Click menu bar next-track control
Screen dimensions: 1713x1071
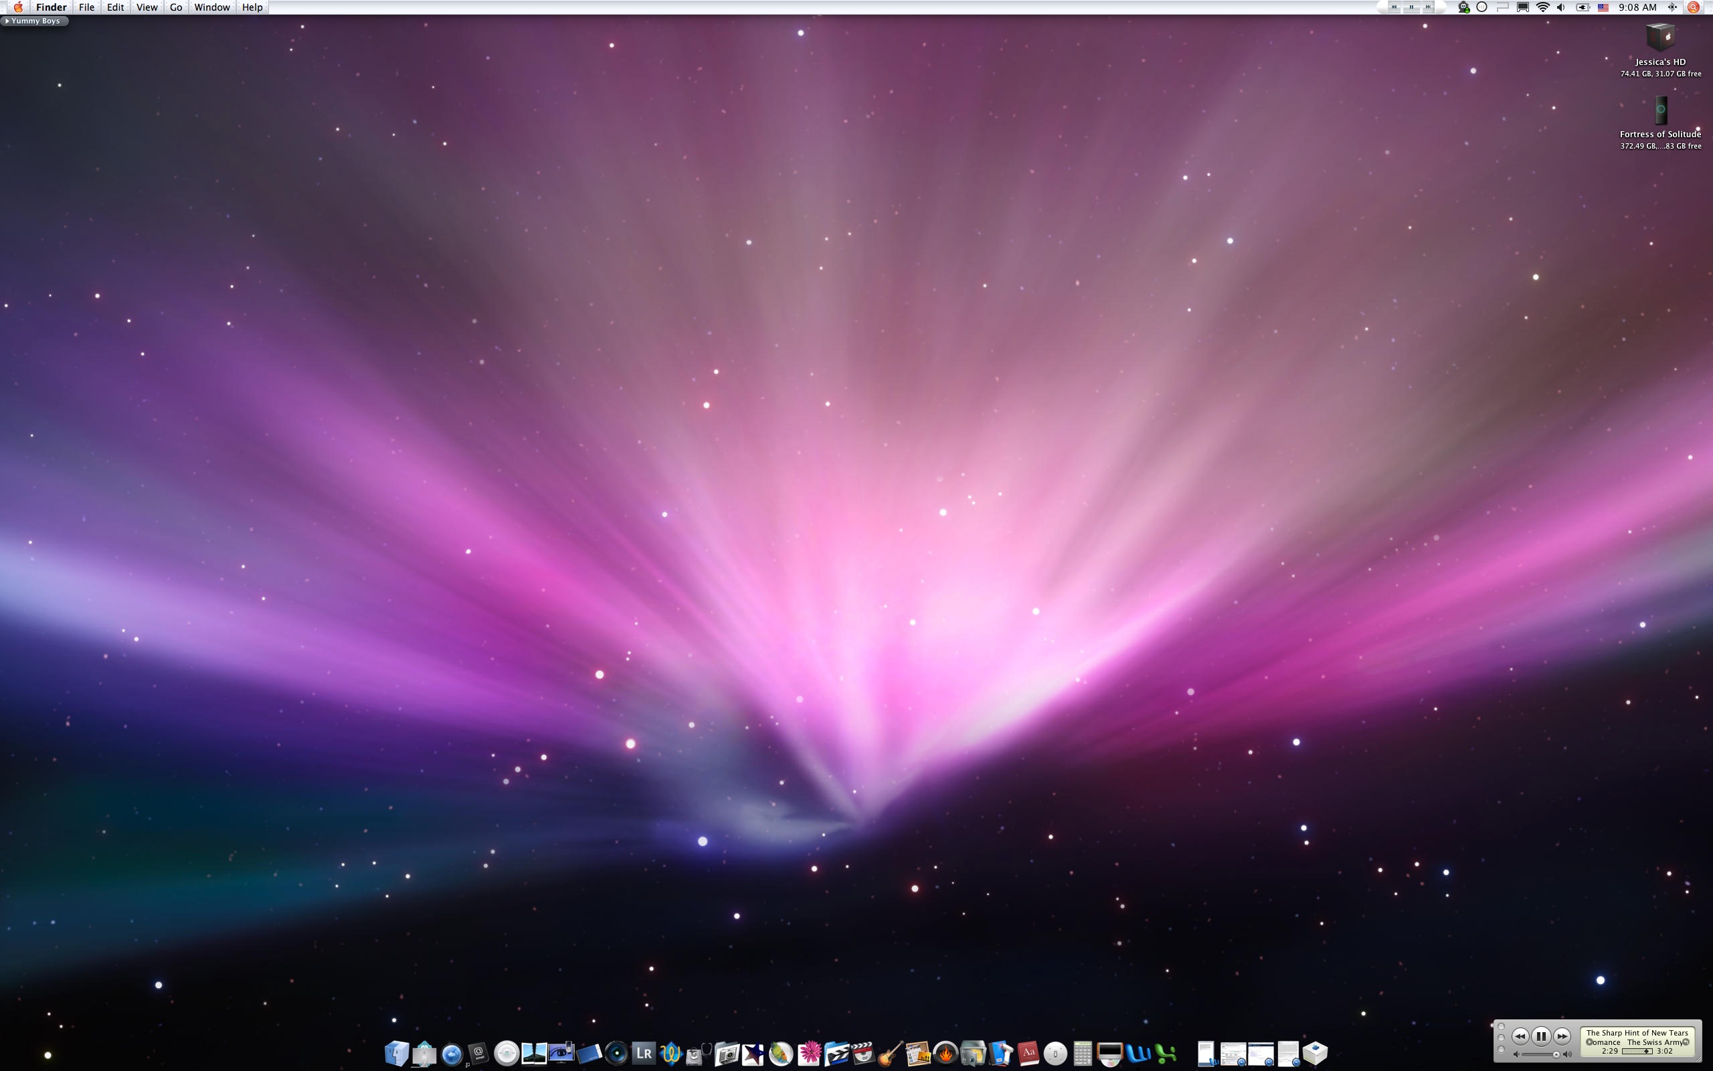[x=1429, y=7]
